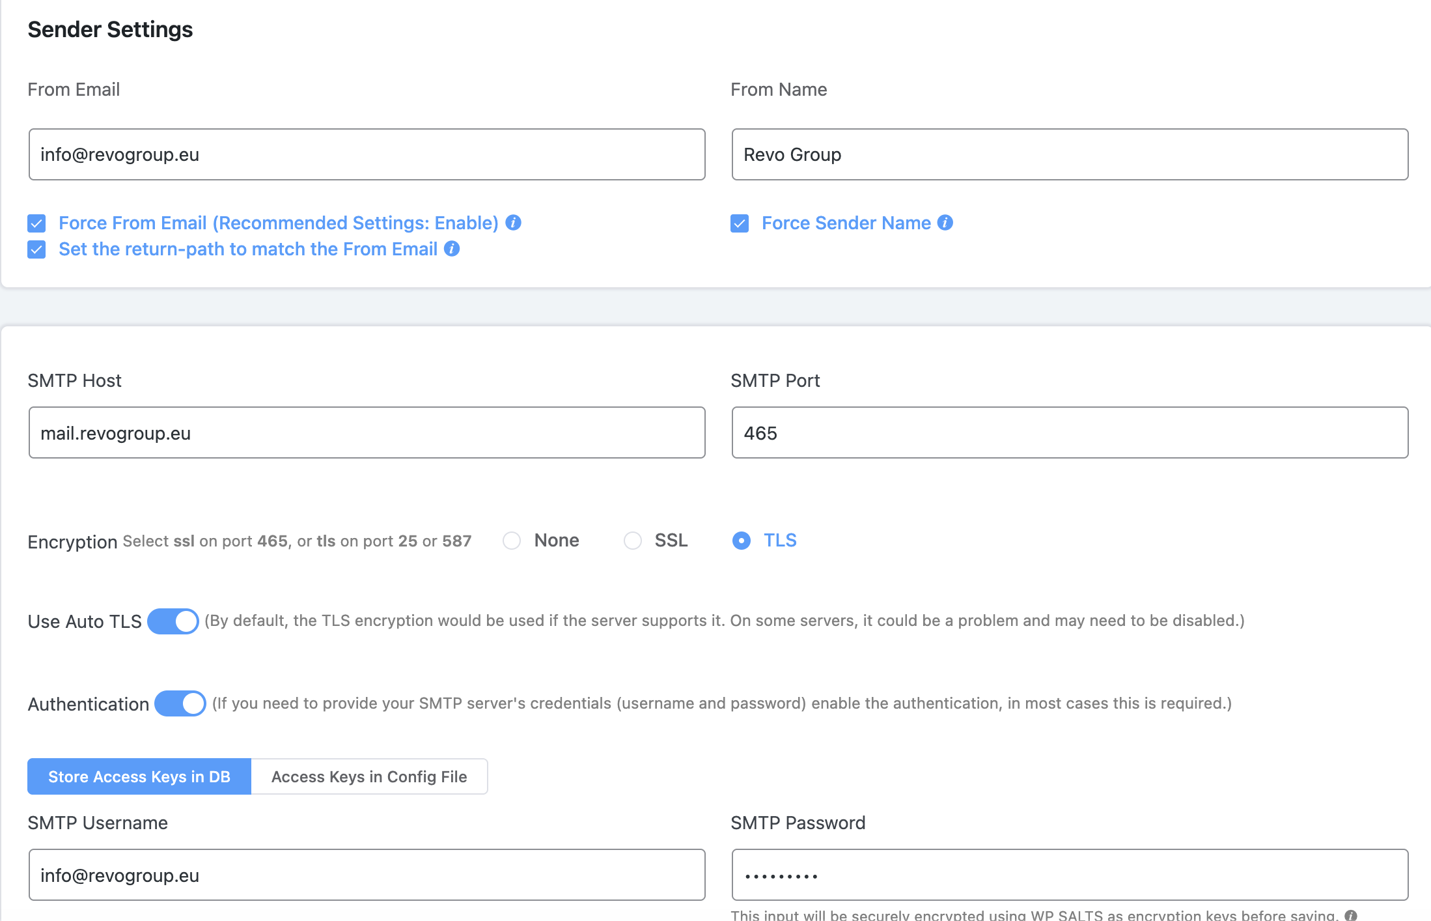Click the SMTP Username input
Image resolution: width=1431 pixels, height=921 pixels.
pyautogui.click(x=367, y=875)
